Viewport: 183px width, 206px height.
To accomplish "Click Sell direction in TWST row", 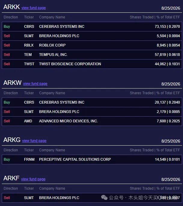I will tap(7, 64).
